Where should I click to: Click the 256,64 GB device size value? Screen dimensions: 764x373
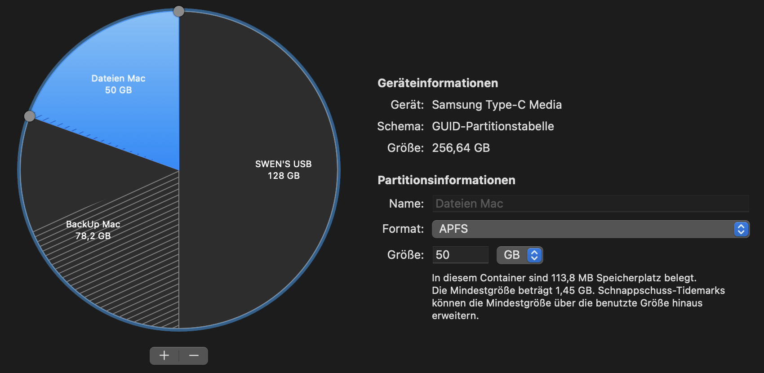[461, 148]
